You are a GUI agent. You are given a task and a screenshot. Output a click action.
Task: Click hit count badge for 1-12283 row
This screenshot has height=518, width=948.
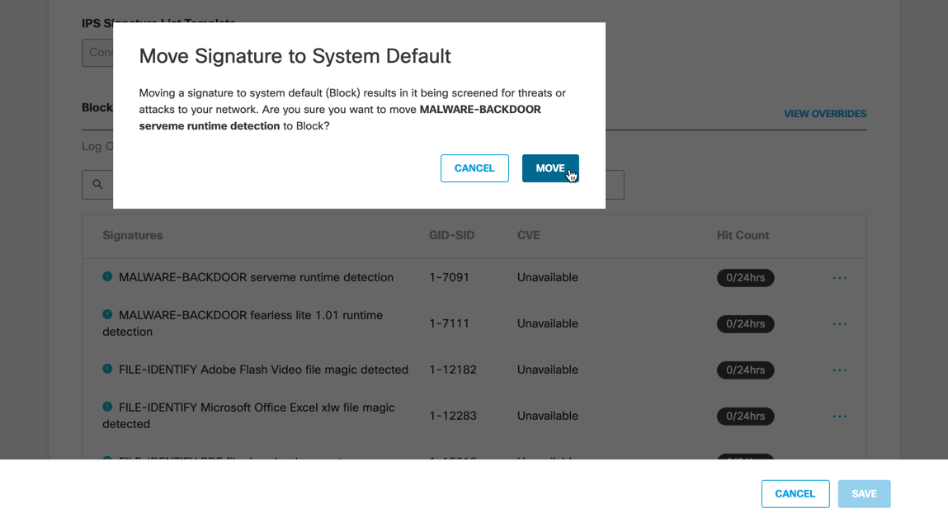pos(745,417)
